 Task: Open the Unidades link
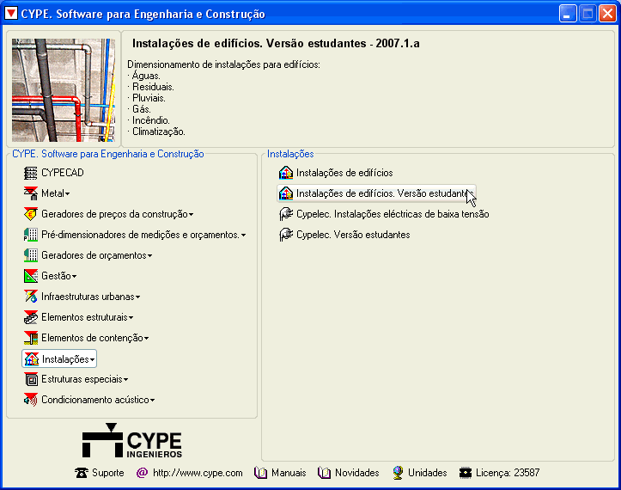(428, 473)
